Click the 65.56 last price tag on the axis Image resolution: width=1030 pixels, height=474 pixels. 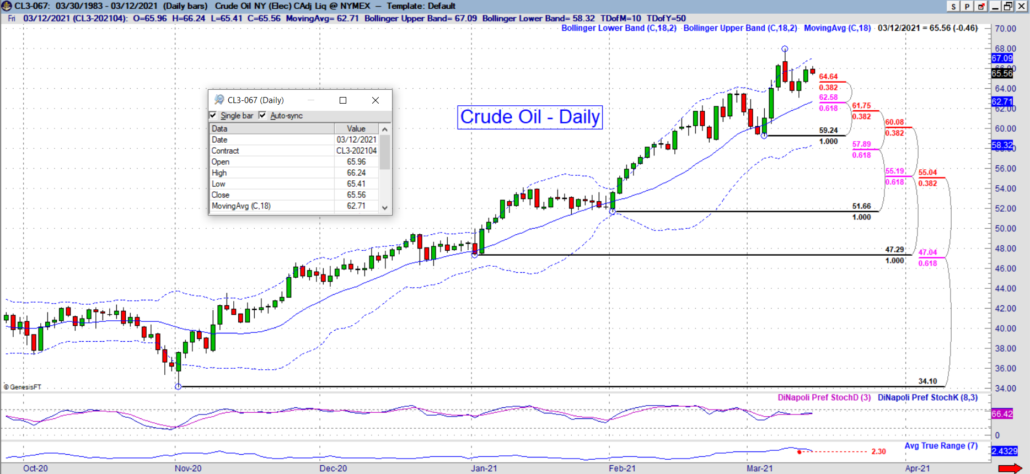1002,73
